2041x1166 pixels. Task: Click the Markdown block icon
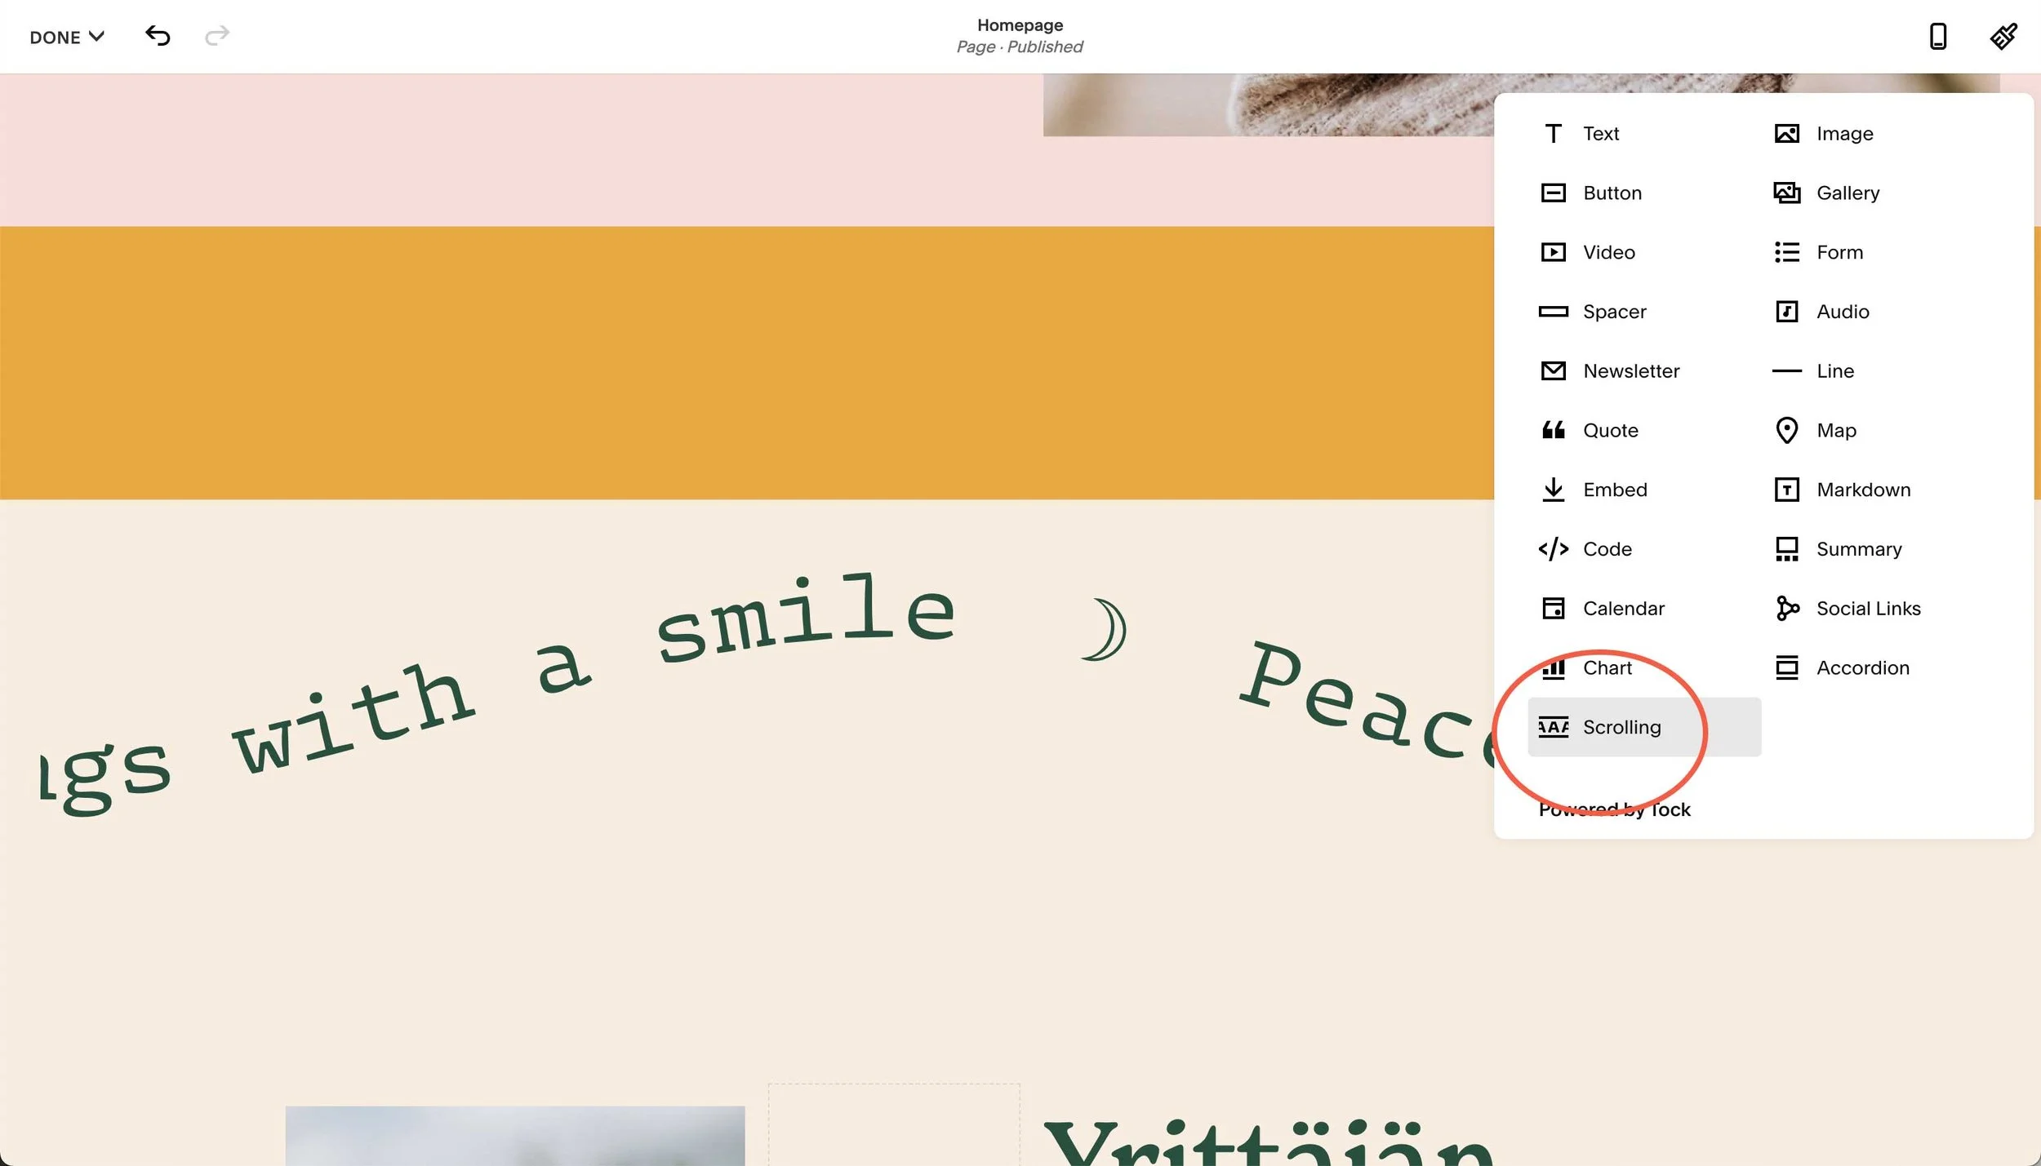click(x=1786, y=490)
